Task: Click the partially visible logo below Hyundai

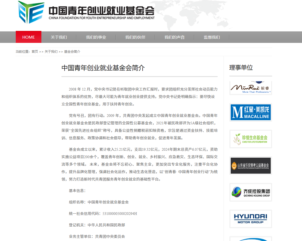Action: [x=250, y=239]
